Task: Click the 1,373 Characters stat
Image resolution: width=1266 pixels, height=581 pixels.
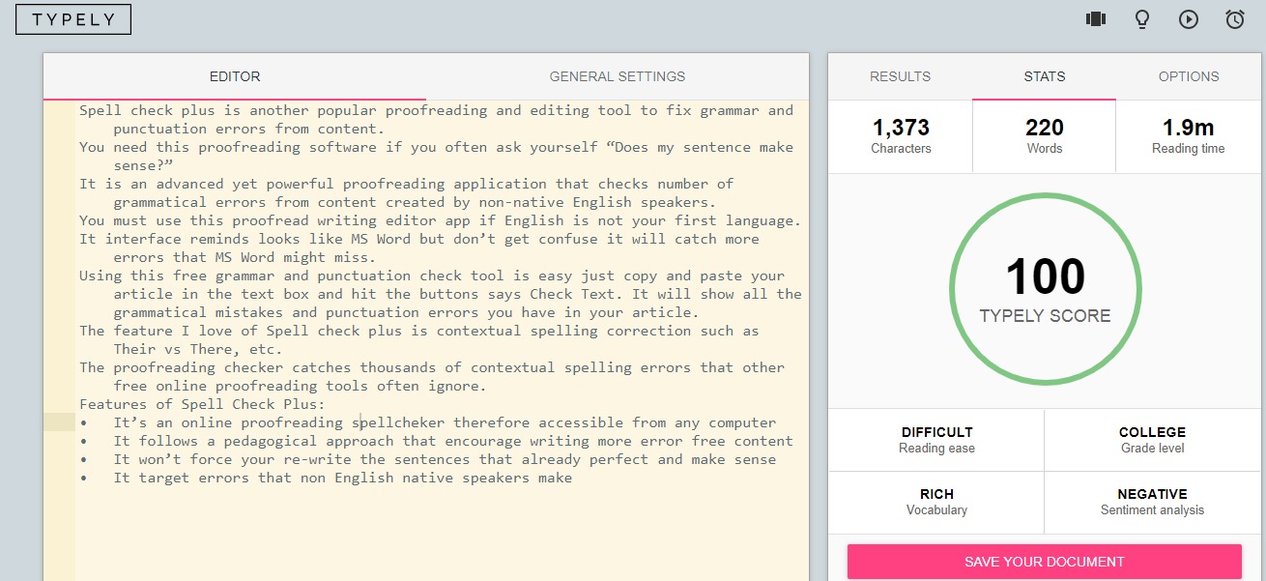Action: coord(901,136)
